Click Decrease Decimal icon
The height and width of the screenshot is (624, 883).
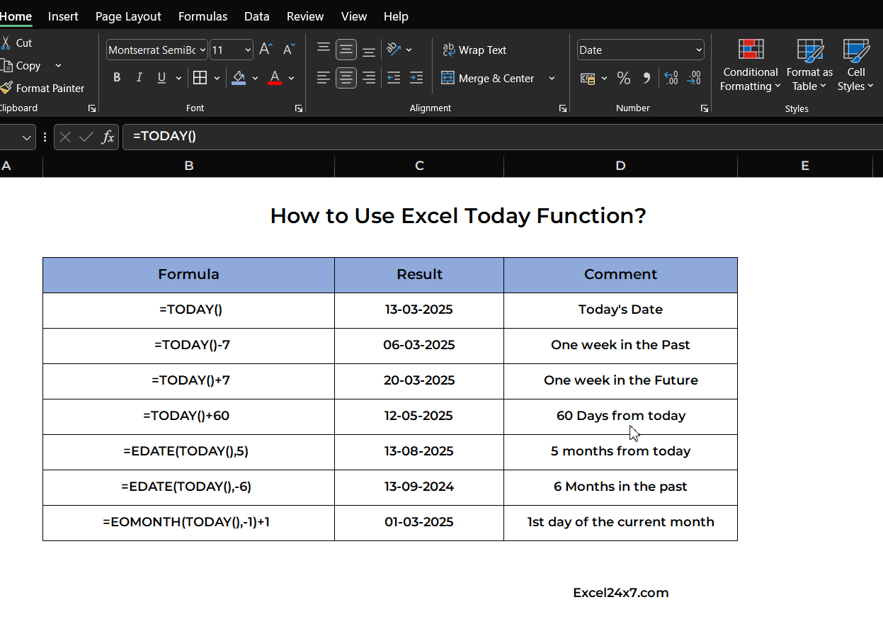pyautogui.click(x=695, y=78)
